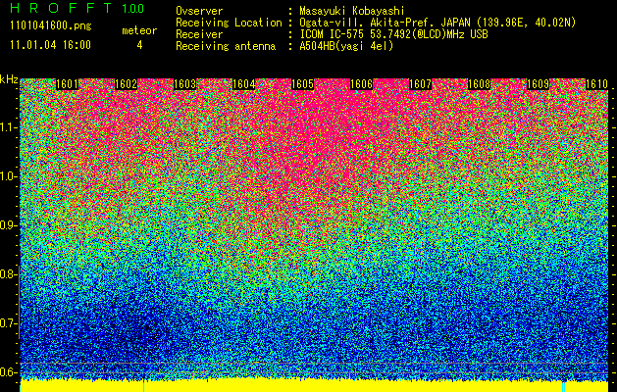Click the kHz axis unit label

tap(9, 79)
